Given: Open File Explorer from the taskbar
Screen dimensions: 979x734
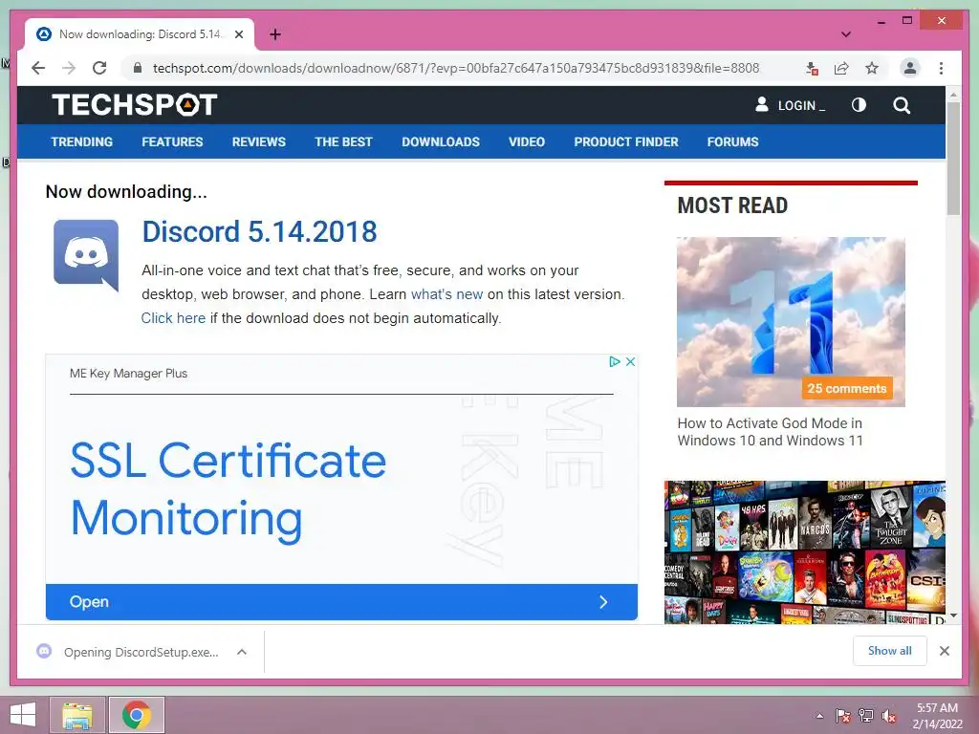Looking at the screenshot, I should [77, 715].
